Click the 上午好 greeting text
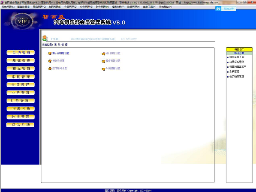 (x=55, y=39)
